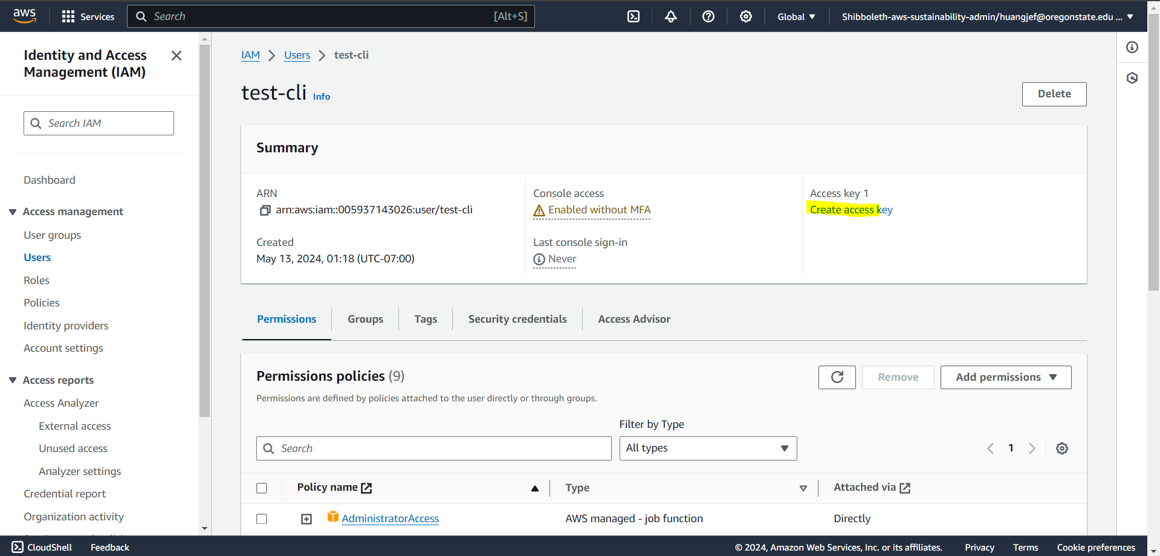Go to the previous policies page

pyautogui.click(x=990, y=448)
